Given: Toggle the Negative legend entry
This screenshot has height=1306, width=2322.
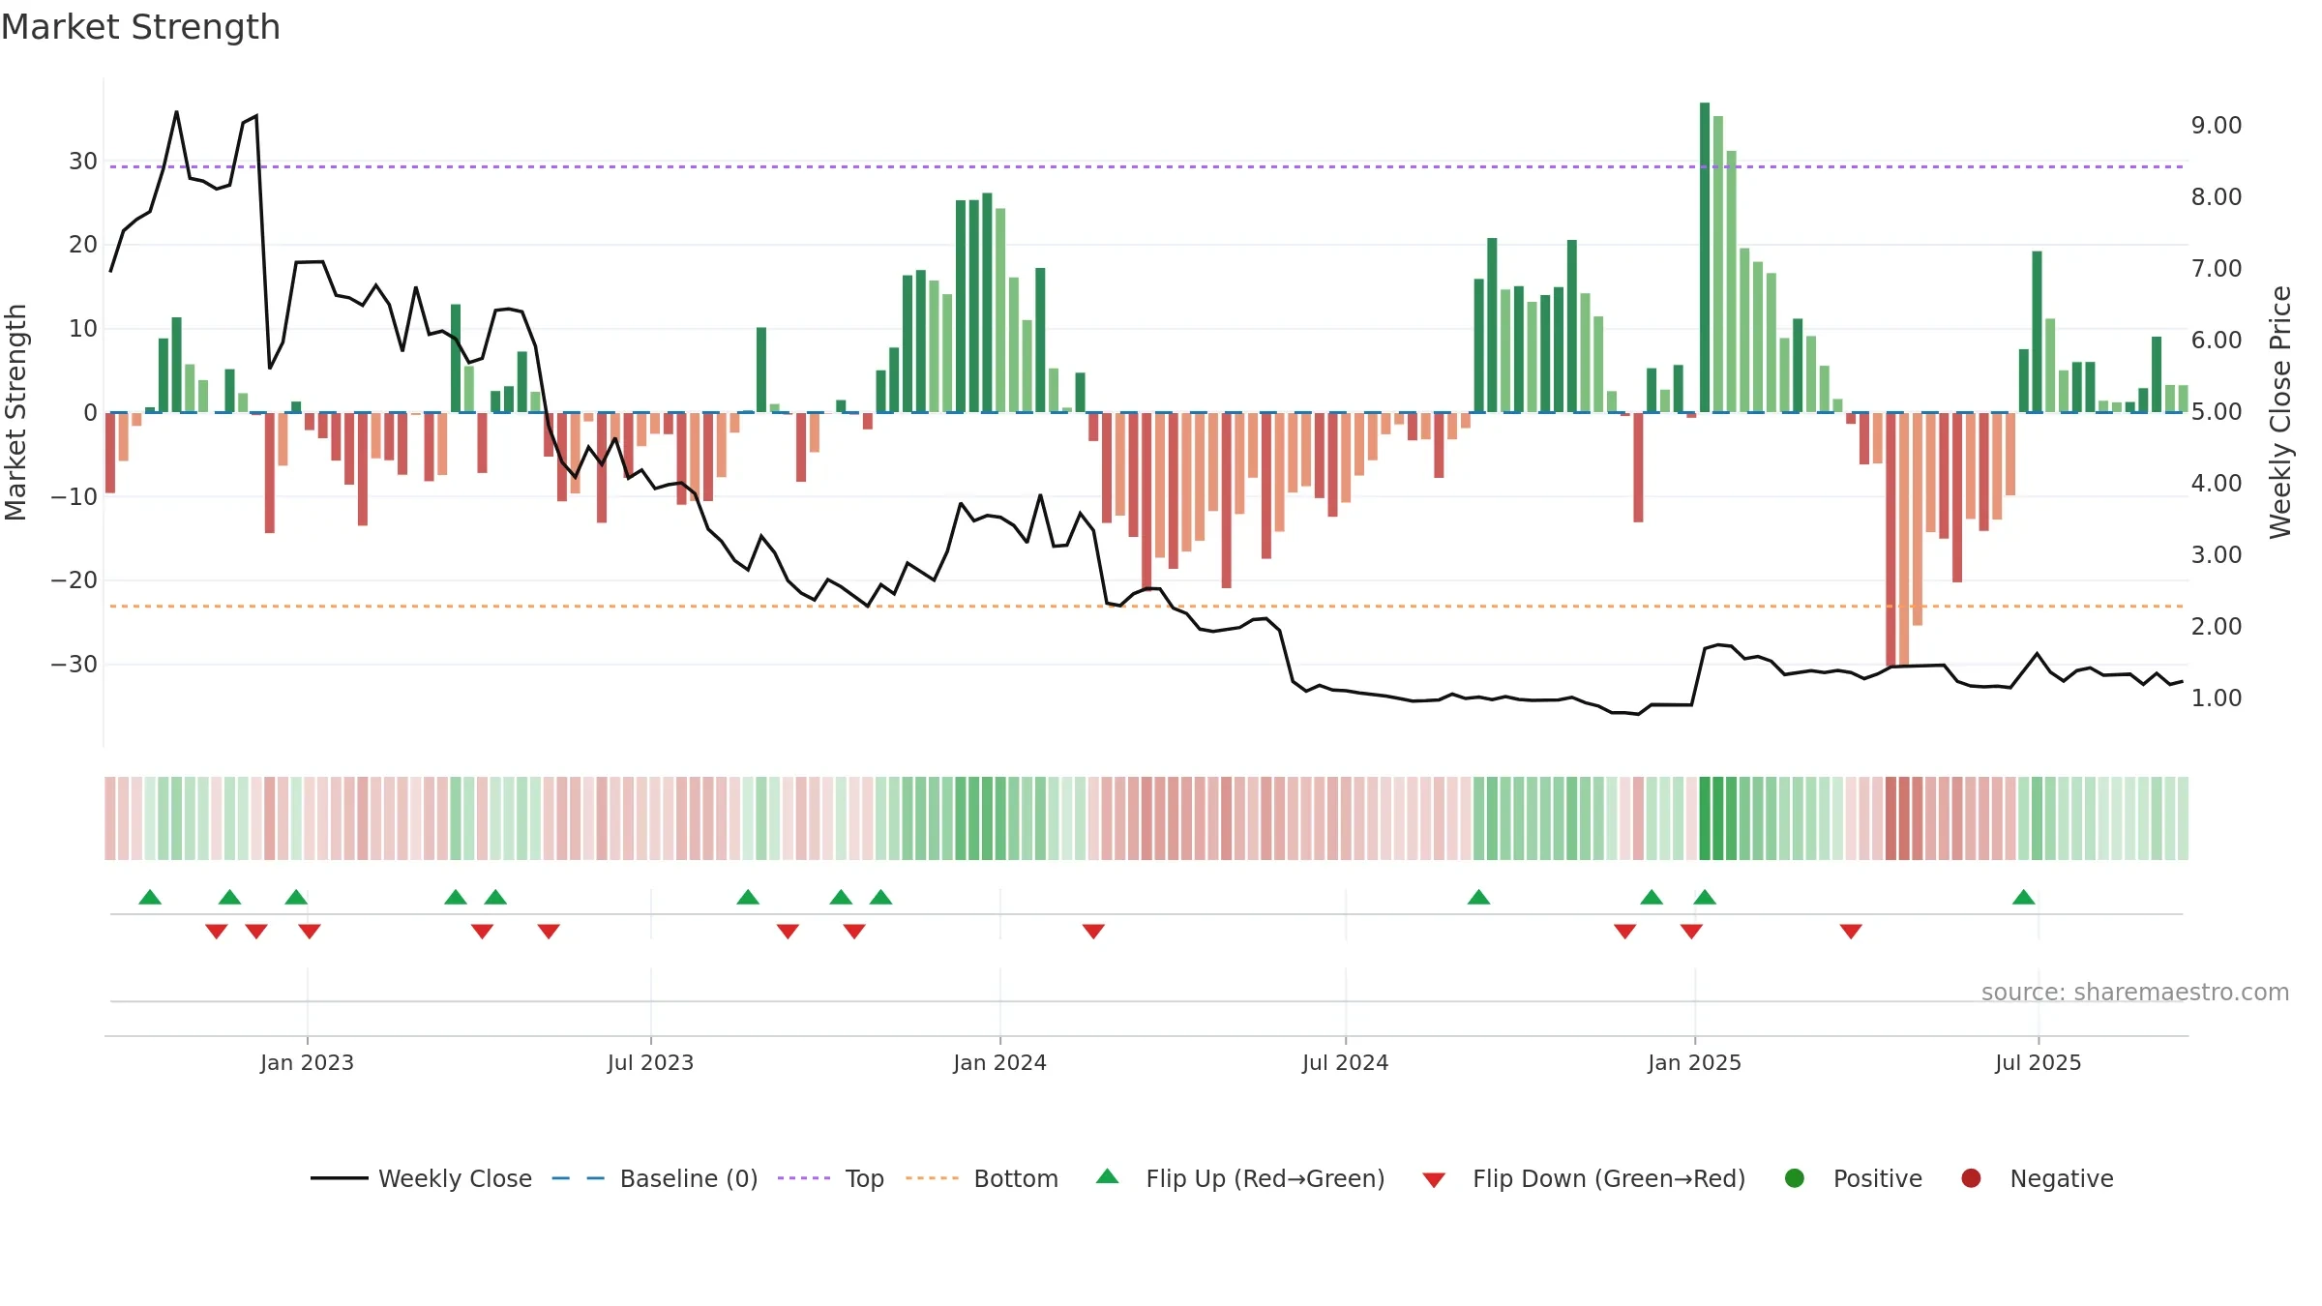Looking at the screenshot, I should coord(2037,1178).
